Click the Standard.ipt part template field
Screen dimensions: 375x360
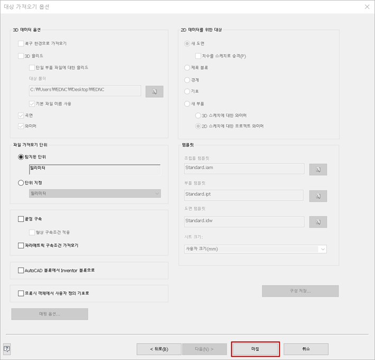coord(244,195)
